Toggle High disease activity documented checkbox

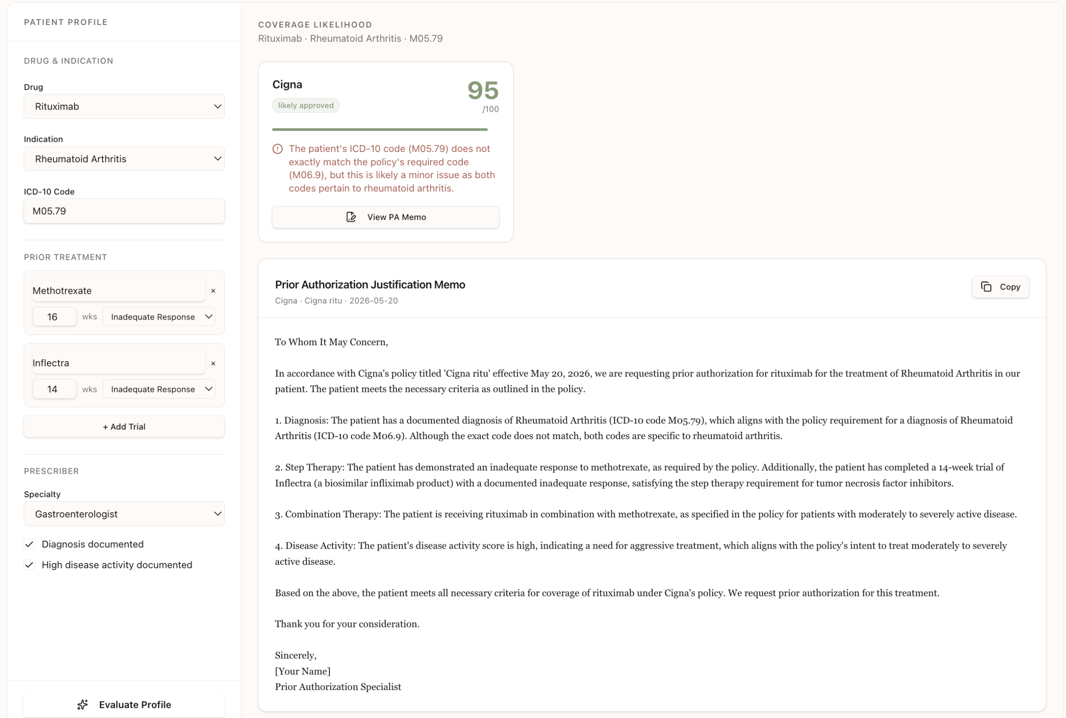pyautogui.click(x=29, y=565)
